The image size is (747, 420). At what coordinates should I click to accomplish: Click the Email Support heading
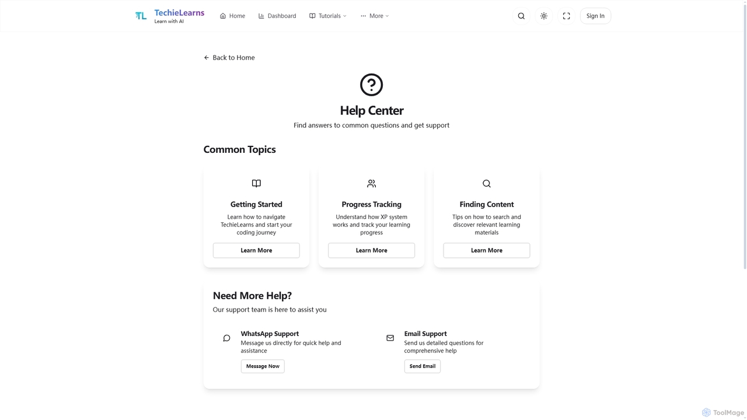[x=425, y=334]
